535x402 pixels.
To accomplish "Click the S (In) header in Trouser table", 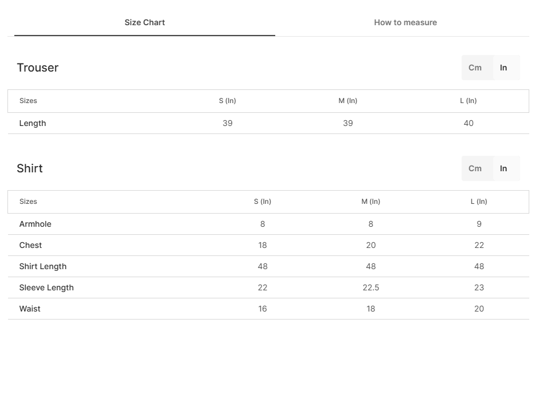I will tap(227, 101).
